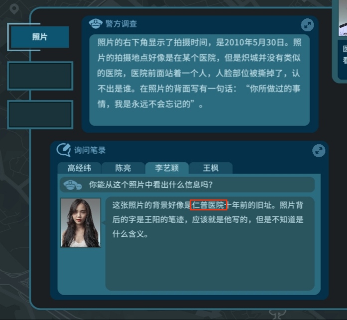The width and height of the screenshot is (347, 320).
Task: Click the police investigation text box
Action: (200, 80)
